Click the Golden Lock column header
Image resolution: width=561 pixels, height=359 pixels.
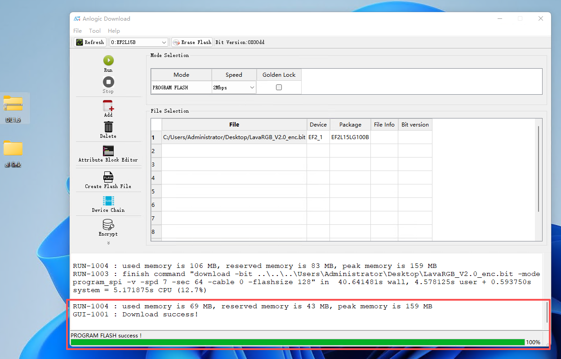click(279, 75)
